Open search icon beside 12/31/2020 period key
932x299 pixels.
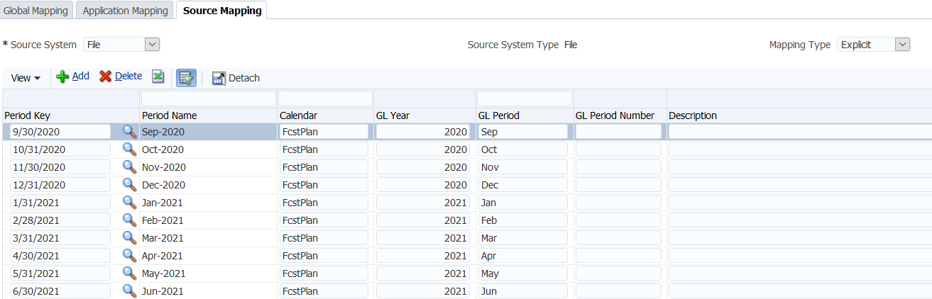(x=129, y=184)
